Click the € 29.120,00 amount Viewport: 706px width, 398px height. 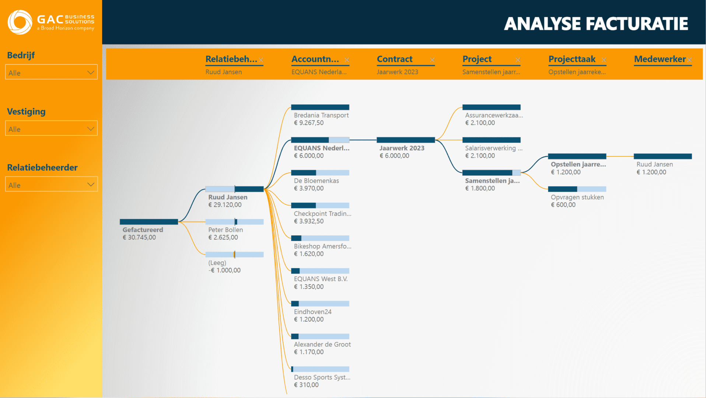225,205
